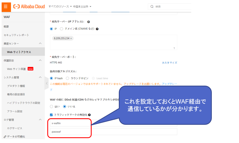The height and width of the screenshot is (143, 239).
Task: Open help icon beside 宛先サーバー label
Action: click(x=88, y=22)
